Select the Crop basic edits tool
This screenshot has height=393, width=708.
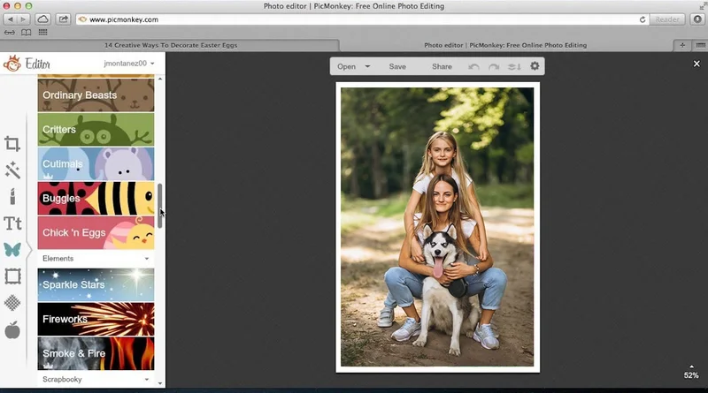point(12,144)
